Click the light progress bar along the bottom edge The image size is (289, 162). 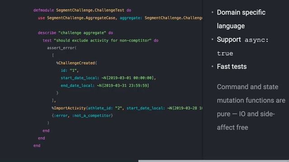(214, 161)
